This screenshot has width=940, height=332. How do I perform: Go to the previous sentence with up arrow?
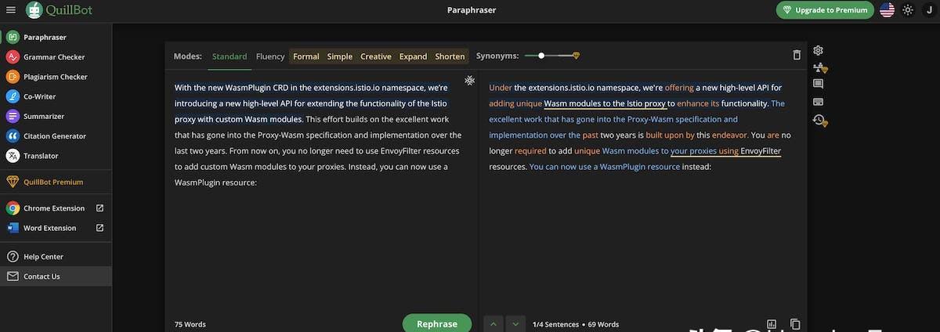[493, 323]
